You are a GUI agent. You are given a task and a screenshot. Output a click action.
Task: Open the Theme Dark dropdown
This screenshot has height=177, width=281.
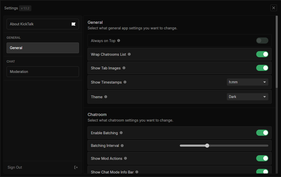(248, 97)
